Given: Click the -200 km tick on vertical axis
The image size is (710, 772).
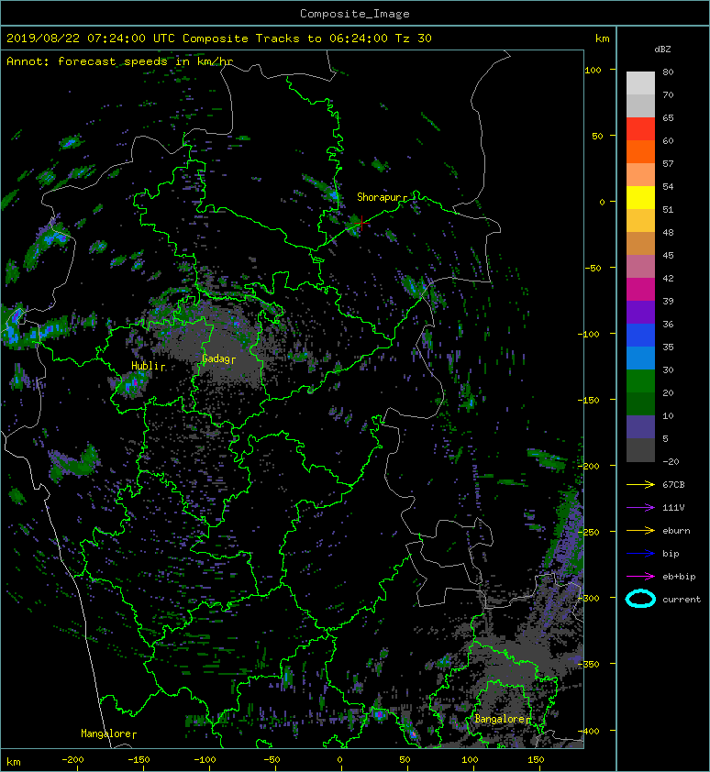Looking at the screenshot, I should (x=589, y=466).
